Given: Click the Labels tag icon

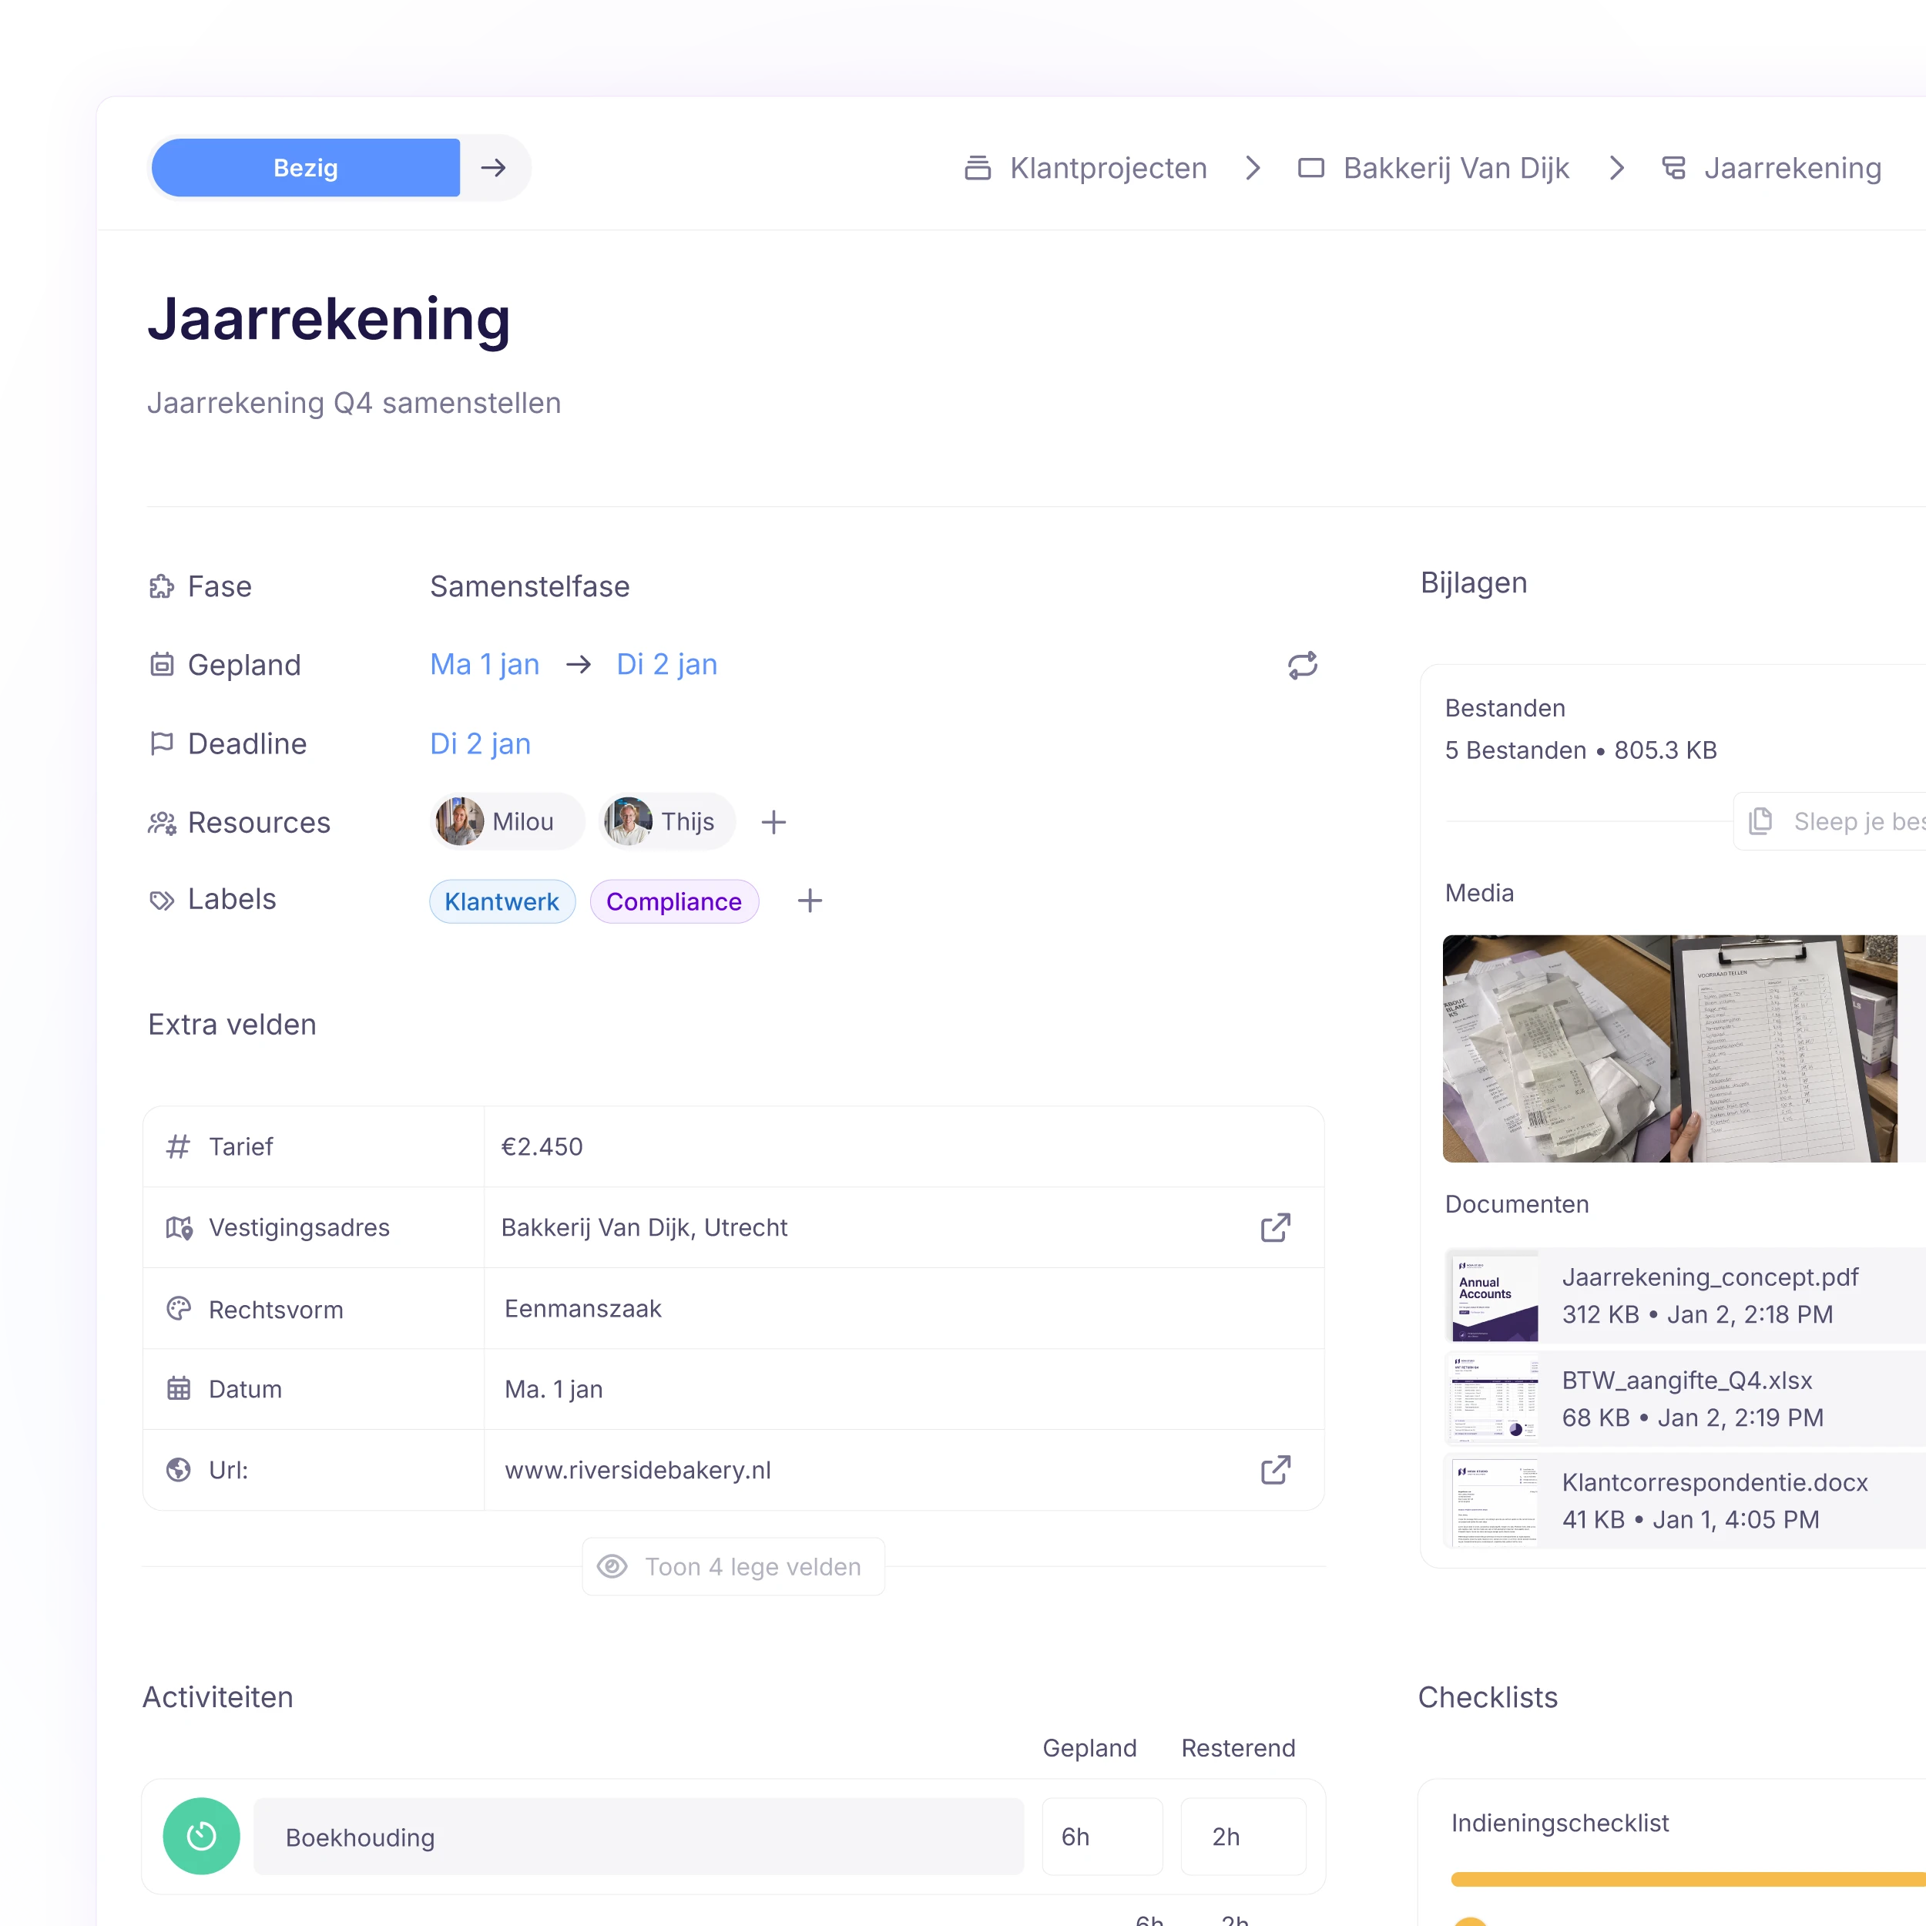Looking at the screenshot, I should click(x=162, y=900).
